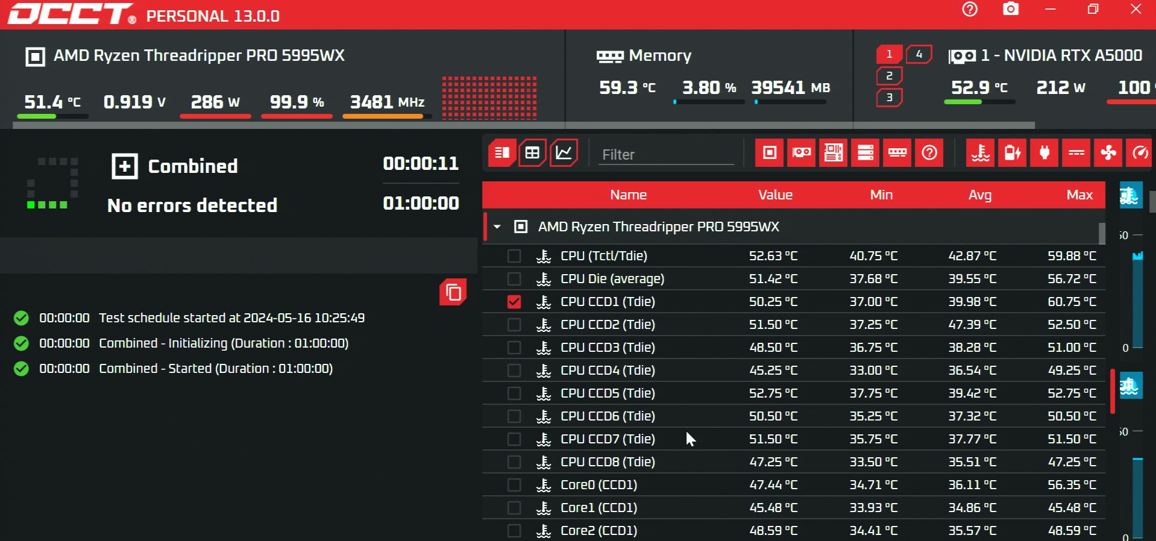
Task: Click the 'No errors detected' status text
Action: click(192, 205)
